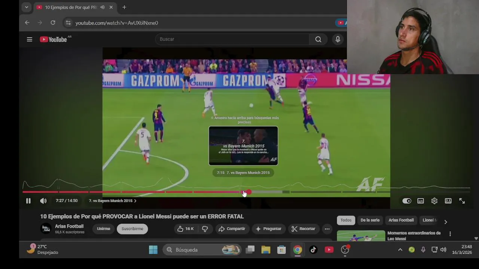Screen dimensions: 479x269
Task: Open TikTok from the taskbar
Action: point(313,250)
